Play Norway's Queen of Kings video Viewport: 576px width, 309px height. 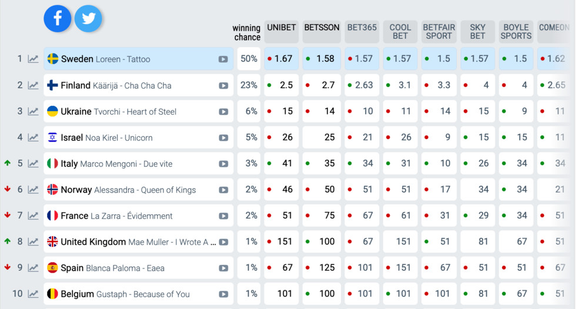(x=223, y=190)
